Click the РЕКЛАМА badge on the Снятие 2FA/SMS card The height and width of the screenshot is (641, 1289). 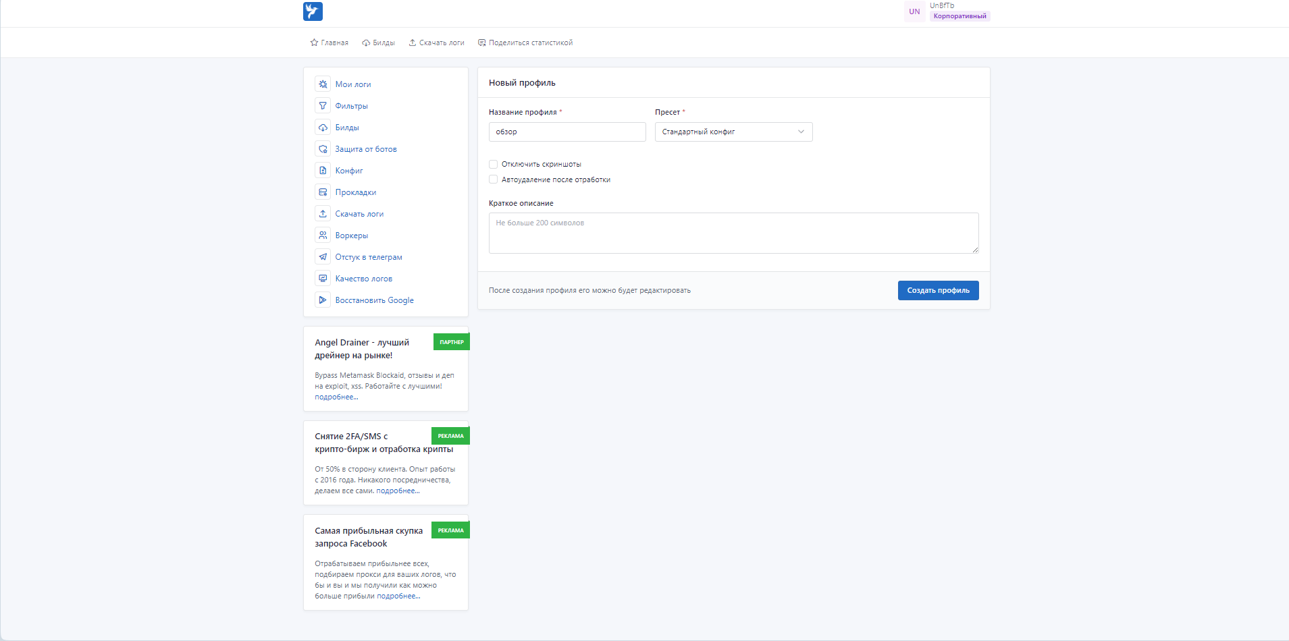[451, 436]
